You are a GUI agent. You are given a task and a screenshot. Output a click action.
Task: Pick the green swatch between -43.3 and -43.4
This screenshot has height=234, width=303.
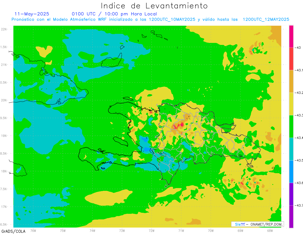tap(291, 126)
